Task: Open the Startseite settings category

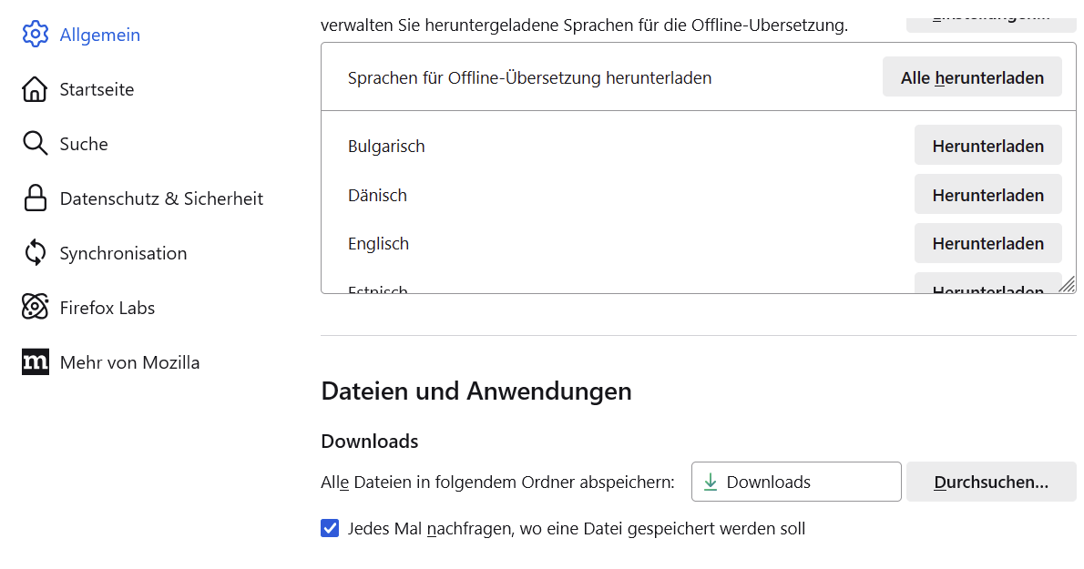Action: coord(97,89)
